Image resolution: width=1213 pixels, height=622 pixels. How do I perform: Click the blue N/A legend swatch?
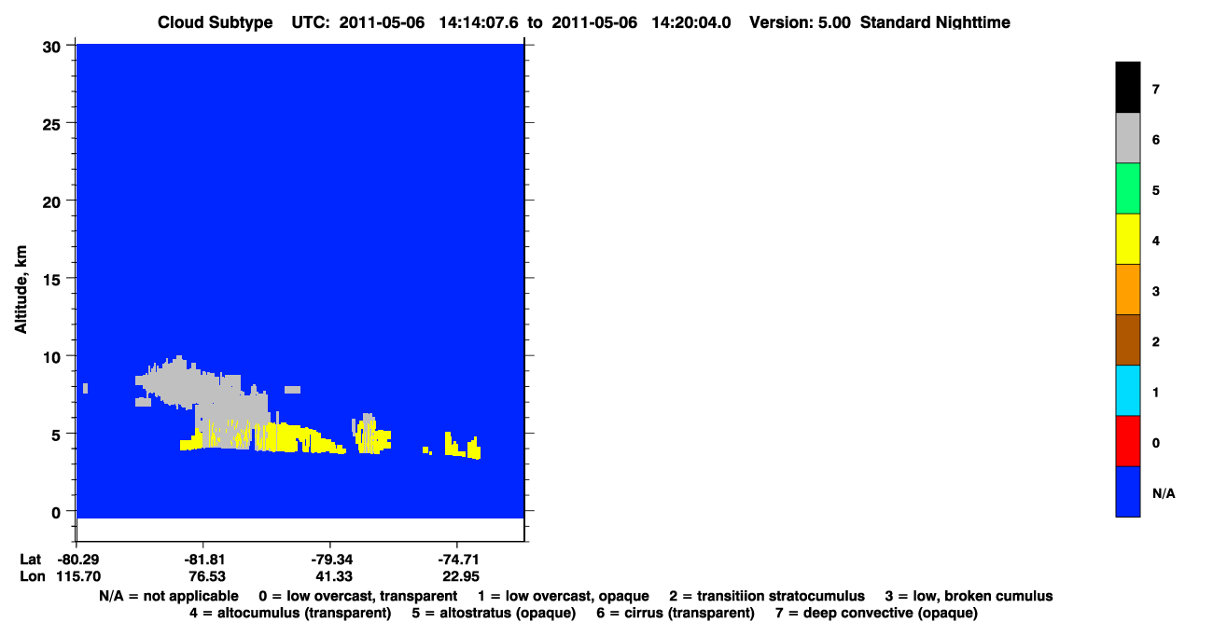pos(1127,491)
